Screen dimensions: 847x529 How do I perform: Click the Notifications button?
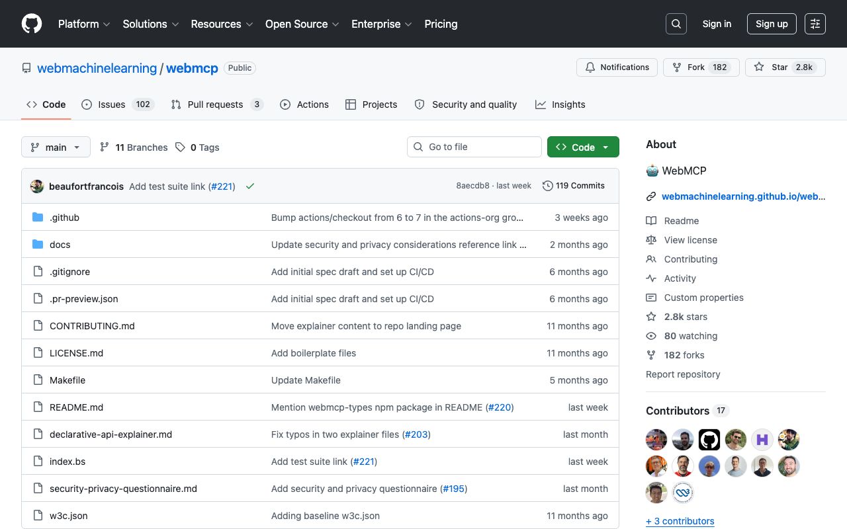617,67
